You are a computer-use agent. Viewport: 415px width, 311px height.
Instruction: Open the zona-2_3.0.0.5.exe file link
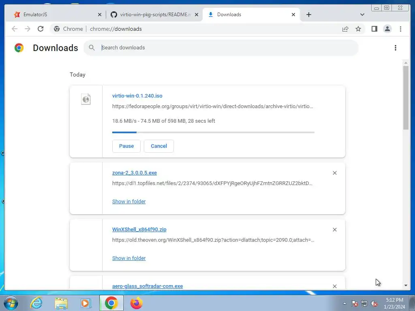[x=135, y=173]
